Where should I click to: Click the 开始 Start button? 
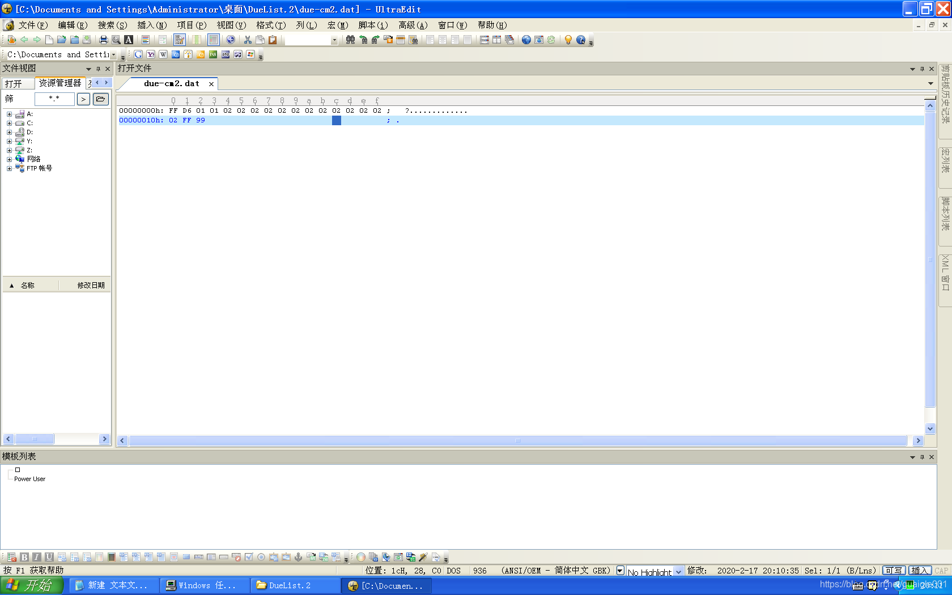coord(32,585)
